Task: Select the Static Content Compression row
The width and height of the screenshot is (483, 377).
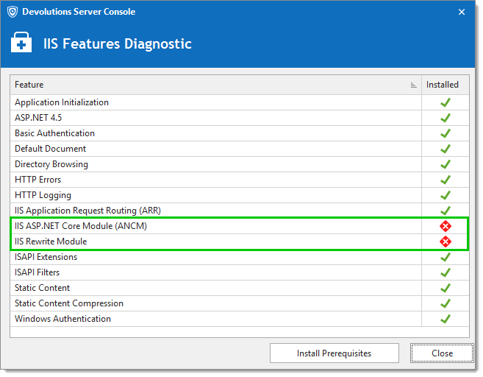Action: tap(240, 303)
